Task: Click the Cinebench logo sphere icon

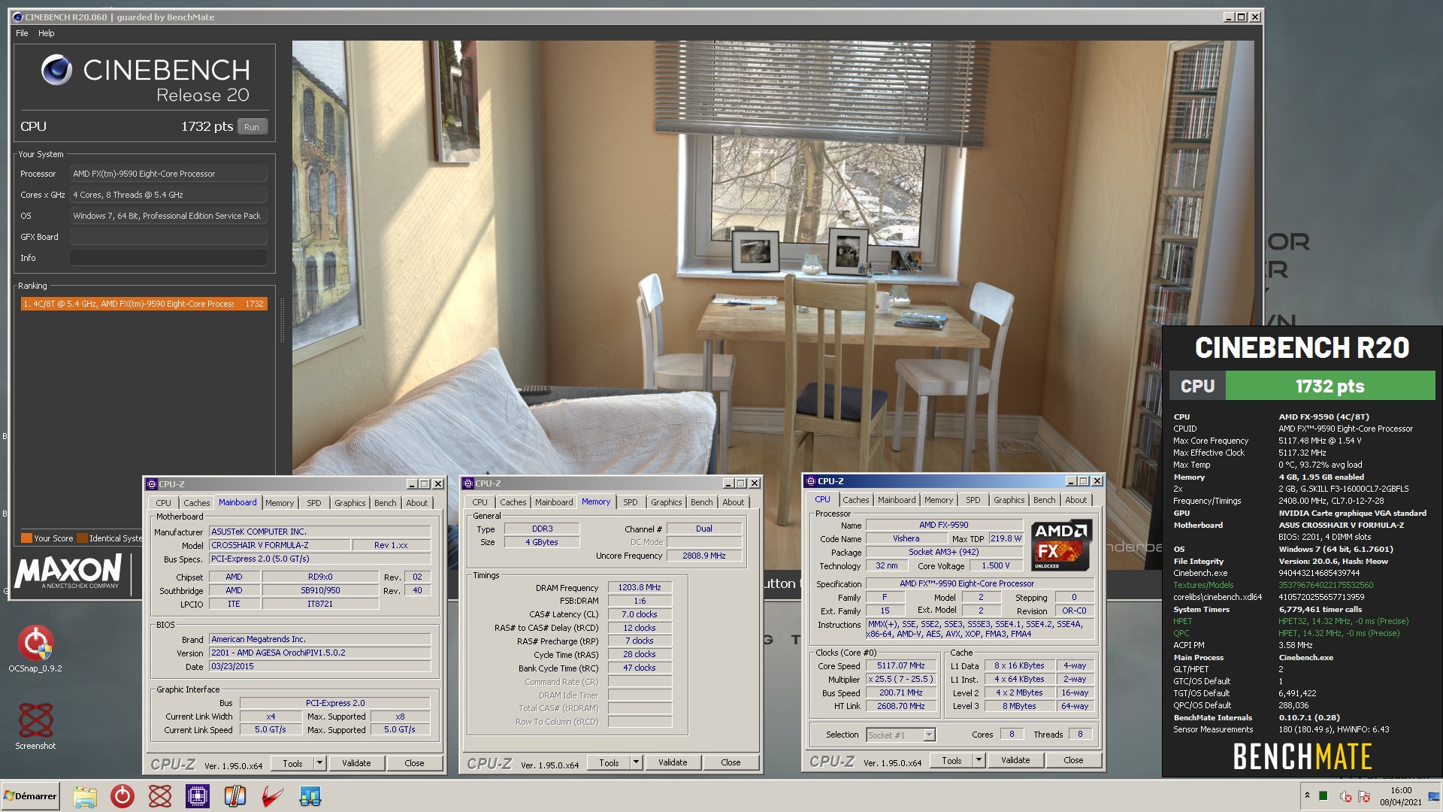Action: pos(56,71)
